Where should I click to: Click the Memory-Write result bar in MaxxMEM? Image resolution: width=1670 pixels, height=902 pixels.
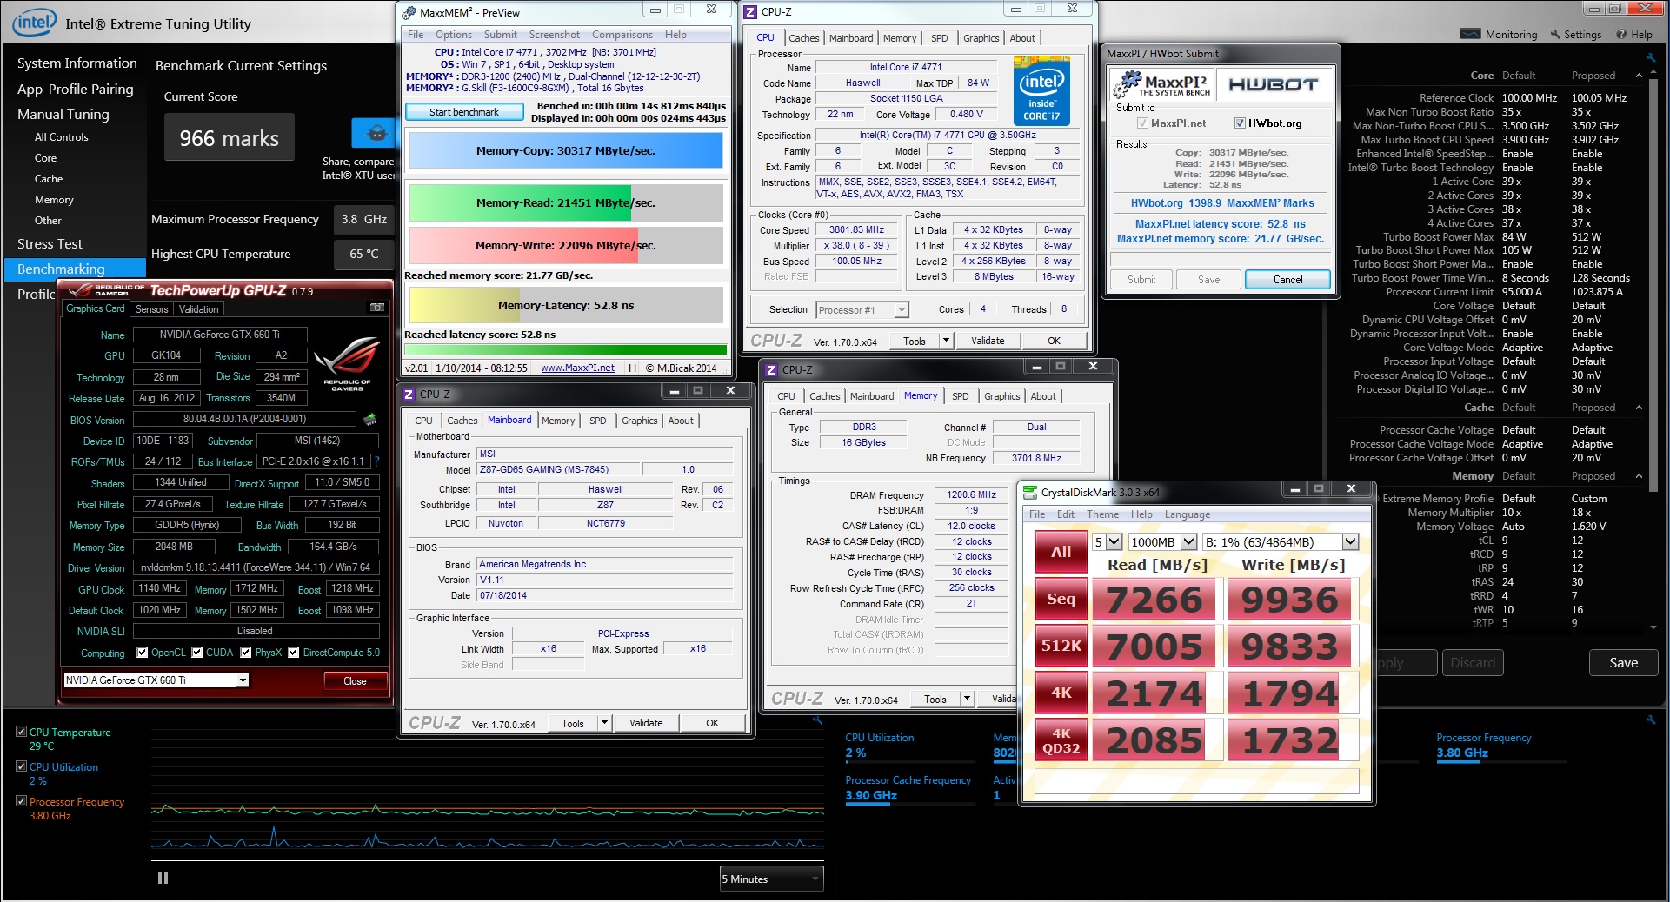tap(566, 245)
